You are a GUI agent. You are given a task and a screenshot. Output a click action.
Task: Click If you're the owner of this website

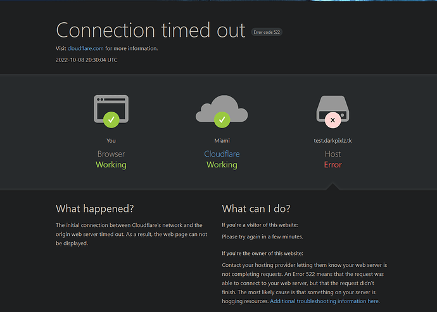(x=262, y=254)
